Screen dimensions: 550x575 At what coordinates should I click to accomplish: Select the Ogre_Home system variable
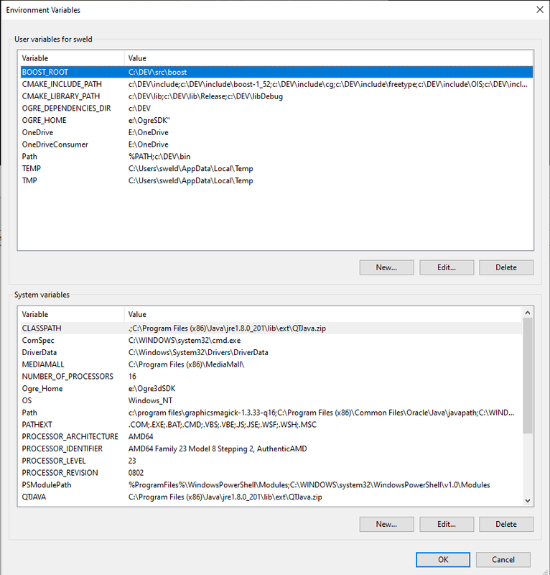(x=271, y=388)
